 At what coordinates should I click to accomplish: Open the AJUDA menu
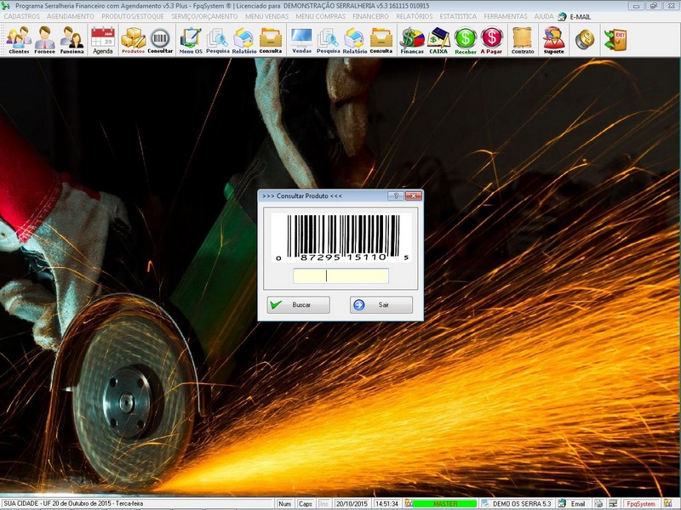[544, 16]
